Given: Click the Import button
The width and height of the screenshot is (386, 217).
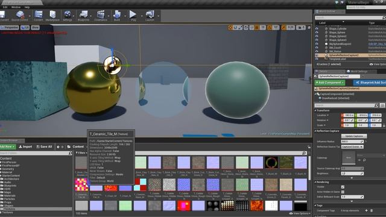Looking at the screenshot, I should click(x=25, y=146).
